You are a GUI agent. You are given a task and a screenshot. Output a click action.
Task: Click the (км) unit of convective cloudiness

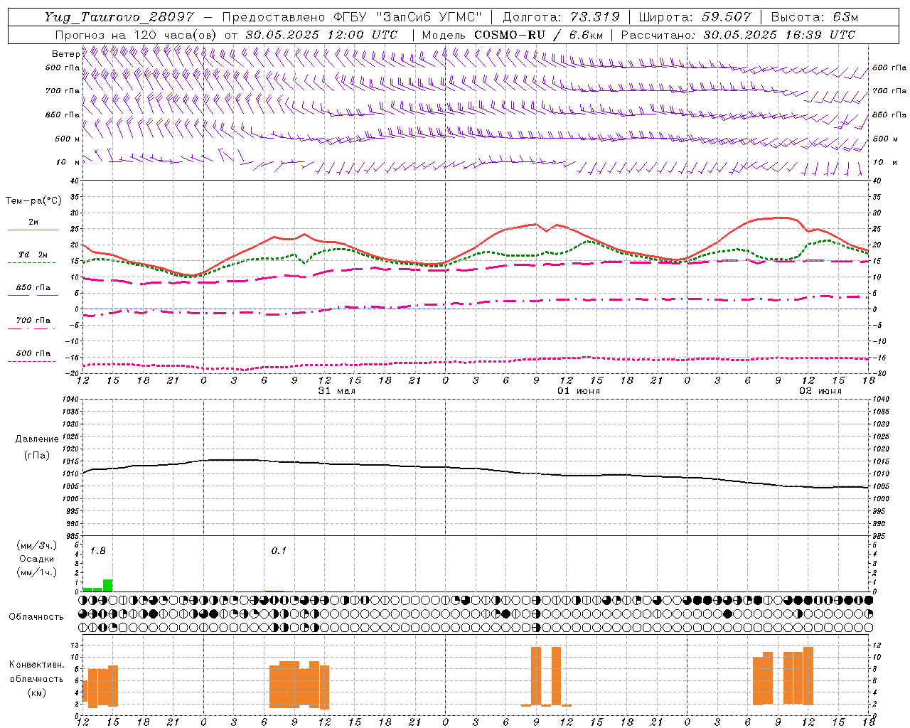coord(37,693)
